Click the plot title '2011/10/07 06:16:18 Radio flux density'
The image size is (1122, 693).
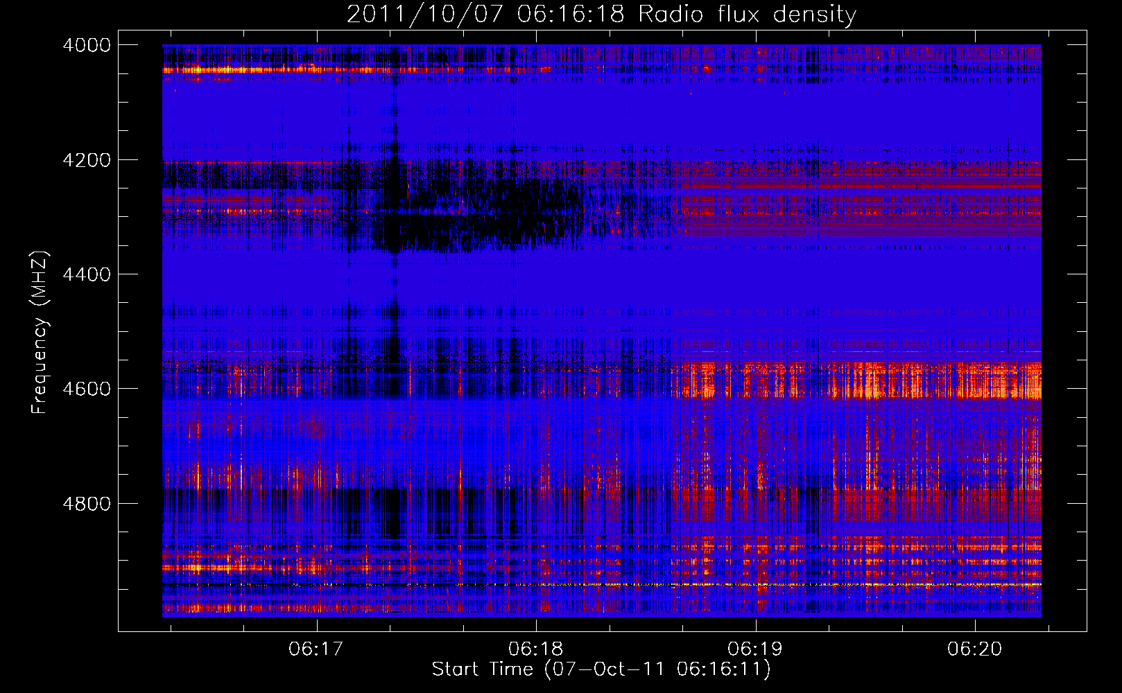pos(601,14)
